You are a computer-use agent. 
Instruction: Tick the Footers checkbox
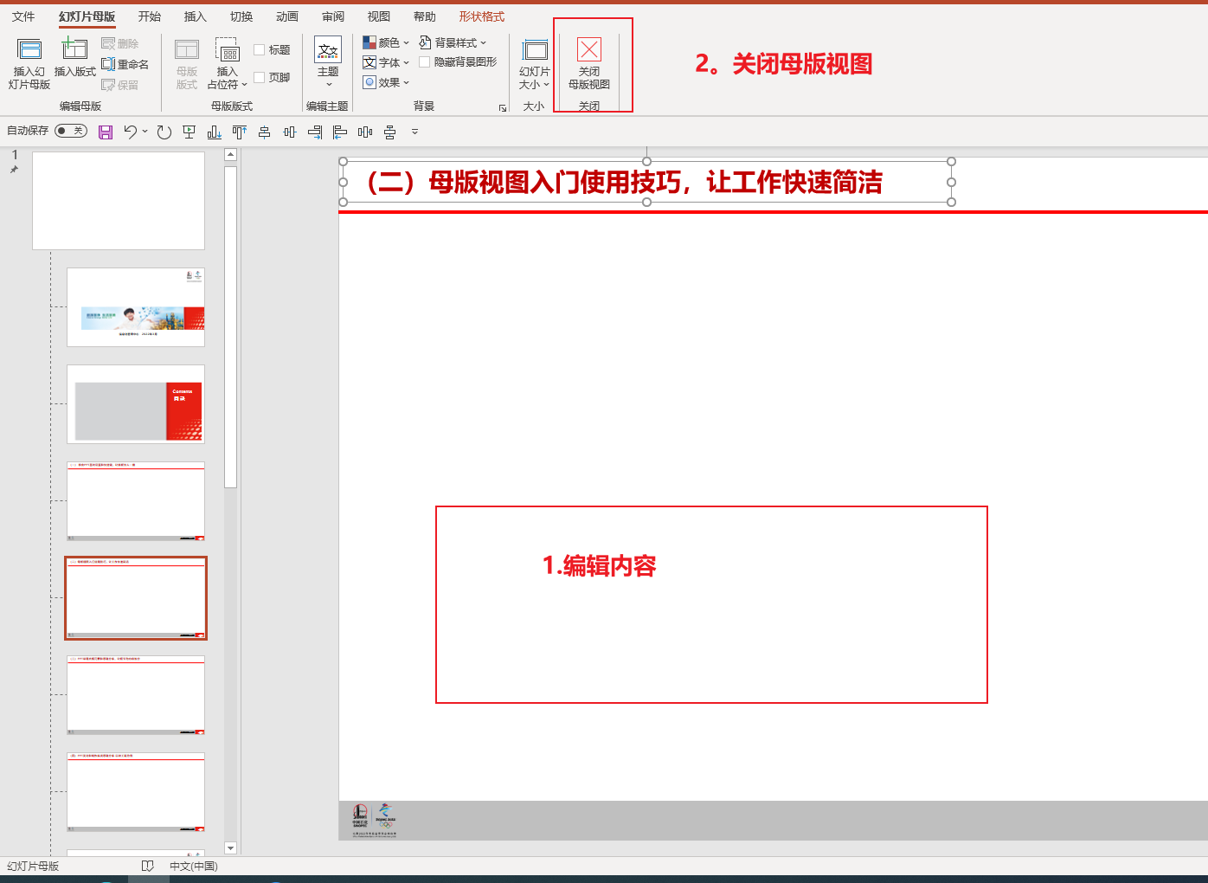click(x=259, y=77)
